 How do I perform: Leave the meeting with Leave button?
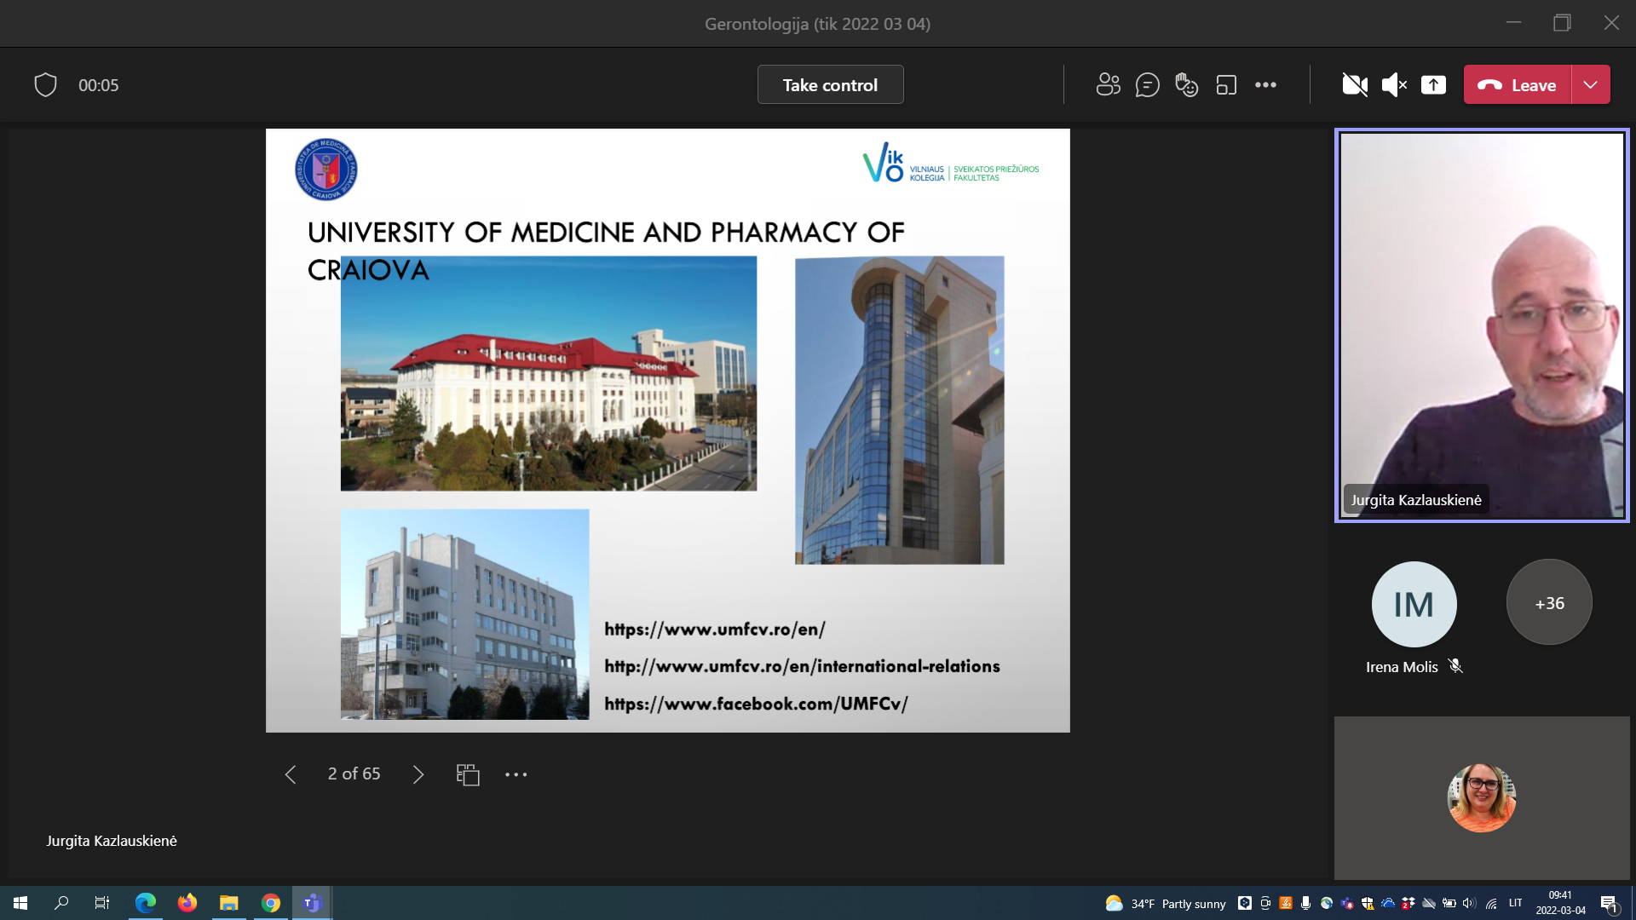pyautogui.click(x=1518, y=85)
